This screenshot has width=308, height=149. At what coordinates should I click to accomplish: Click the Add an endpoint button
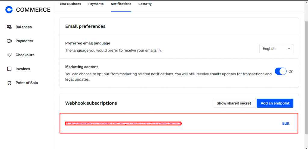[x=275, y=103]
